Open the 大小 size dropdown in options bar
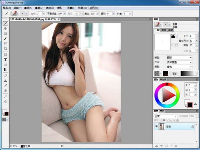The image size is (200, 150). (x=44, y=13)
